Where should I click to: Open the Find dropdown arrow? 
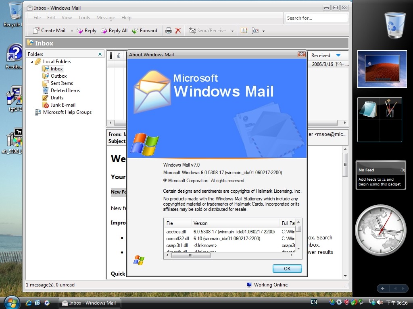(x=263, y=31)
